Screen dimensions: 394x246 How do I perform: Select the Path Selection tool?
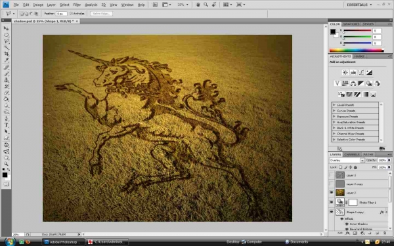[x=7, y=132]
